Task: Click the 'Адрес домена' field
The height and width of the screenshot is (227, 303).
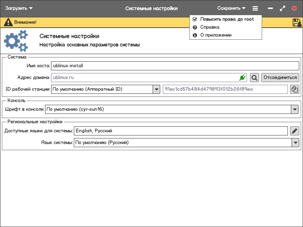Action: (x=144, y=78)
